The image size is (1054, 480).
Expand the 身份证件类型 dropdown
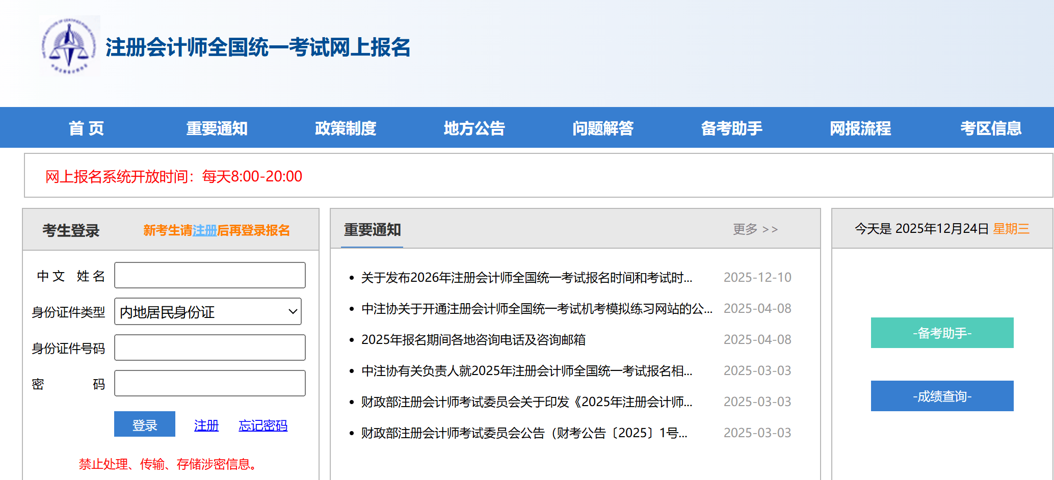[208, 311]
